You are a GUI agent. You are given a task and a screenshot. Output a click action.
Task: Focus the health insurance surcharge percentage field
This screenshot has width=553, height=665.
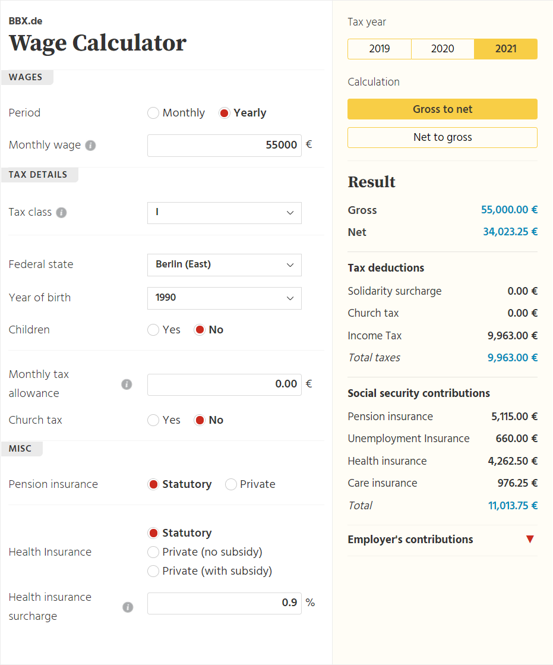click(x=224, y=603)
